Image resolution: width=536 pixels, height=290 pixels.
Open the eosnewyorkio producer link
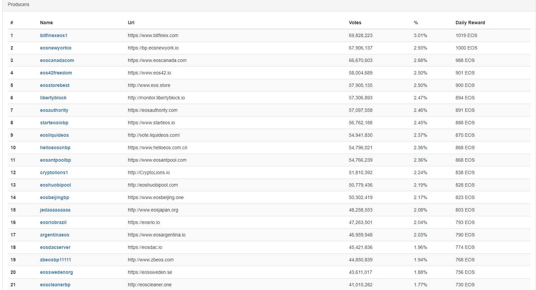pyautogui.click(x=56, y=48)
